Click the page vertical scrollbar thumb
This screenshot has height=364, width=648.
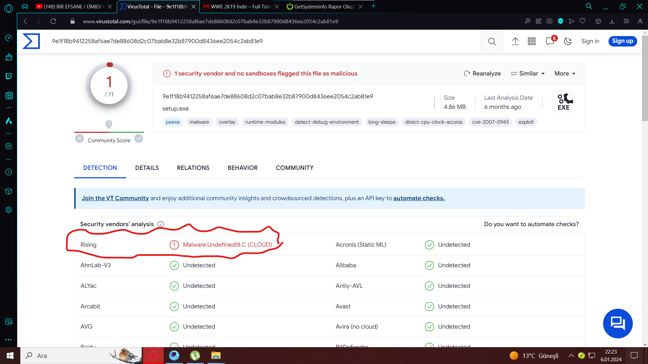coord(645,78)
